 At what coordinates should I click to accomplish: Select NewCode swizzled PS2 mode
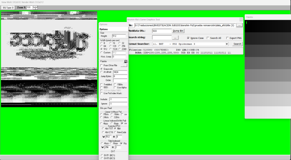click(115, 132)
